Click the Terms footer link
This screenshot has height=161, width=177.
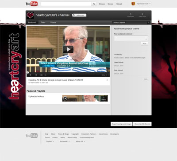[47, 137]
